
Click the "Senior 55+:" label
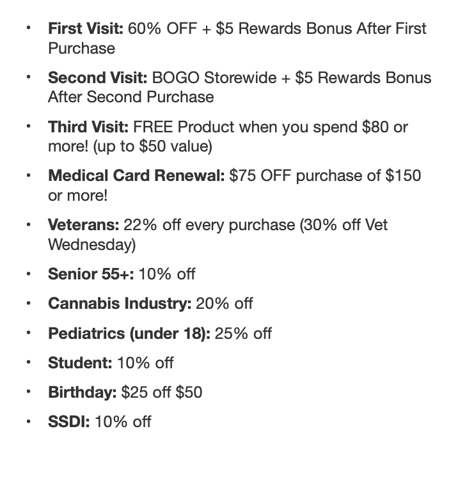coord(90,274)
